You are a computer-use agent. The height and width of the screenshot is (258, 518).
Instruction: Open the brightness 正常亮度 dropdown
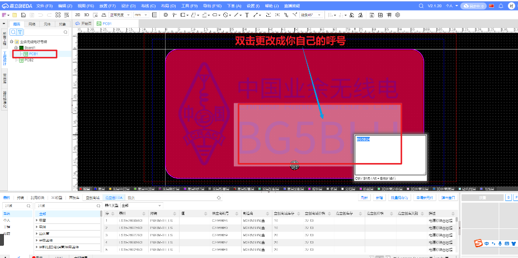121,15
